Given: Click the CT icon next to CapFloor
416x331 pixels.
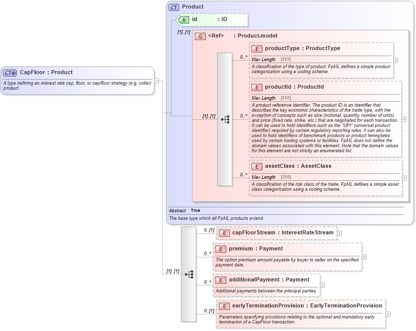Looking at the screenshot, I should (x=10, y=73).
